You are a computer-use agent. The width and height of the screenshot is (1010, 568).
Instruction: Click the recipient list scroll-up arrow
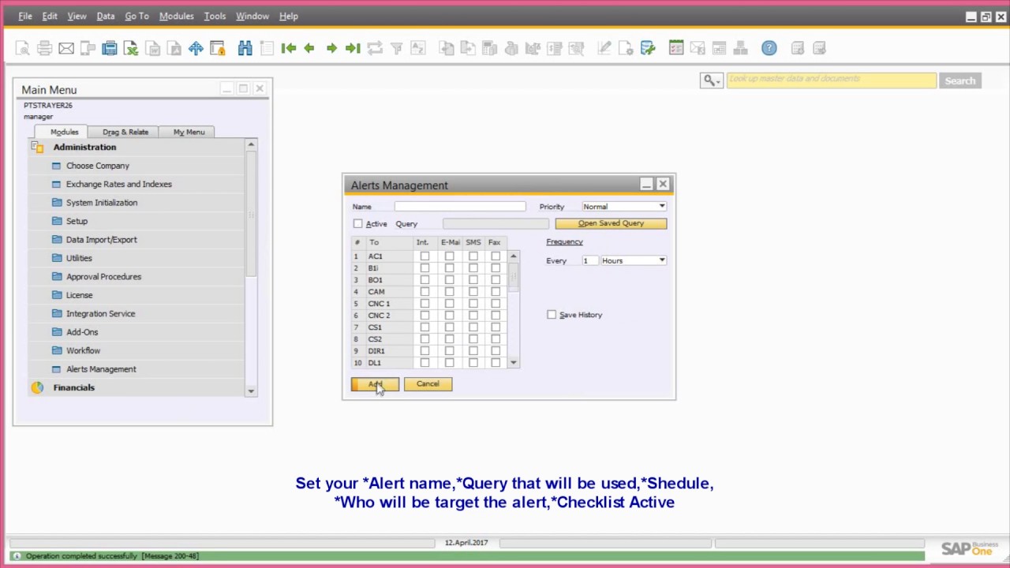pyautogui.click(x=514, y=256)
